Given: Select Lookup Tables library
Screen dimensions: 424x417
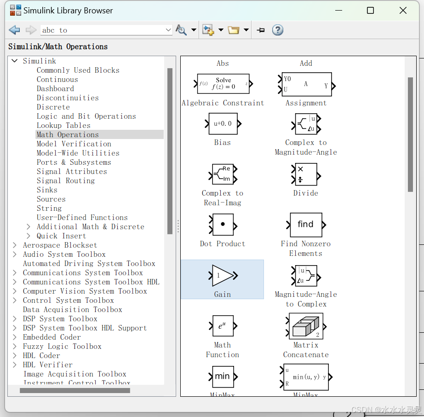Looking at the screenshot, I should click(x=63, y=126).
